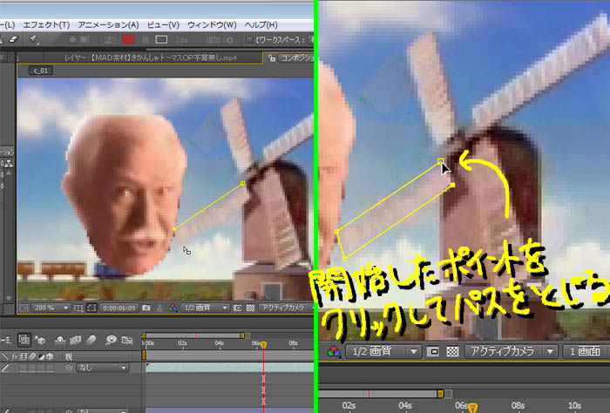Screen dimensions: 610x413
Task: Open the show channel RGB icon, left viewer
Action: pos(173,308)
